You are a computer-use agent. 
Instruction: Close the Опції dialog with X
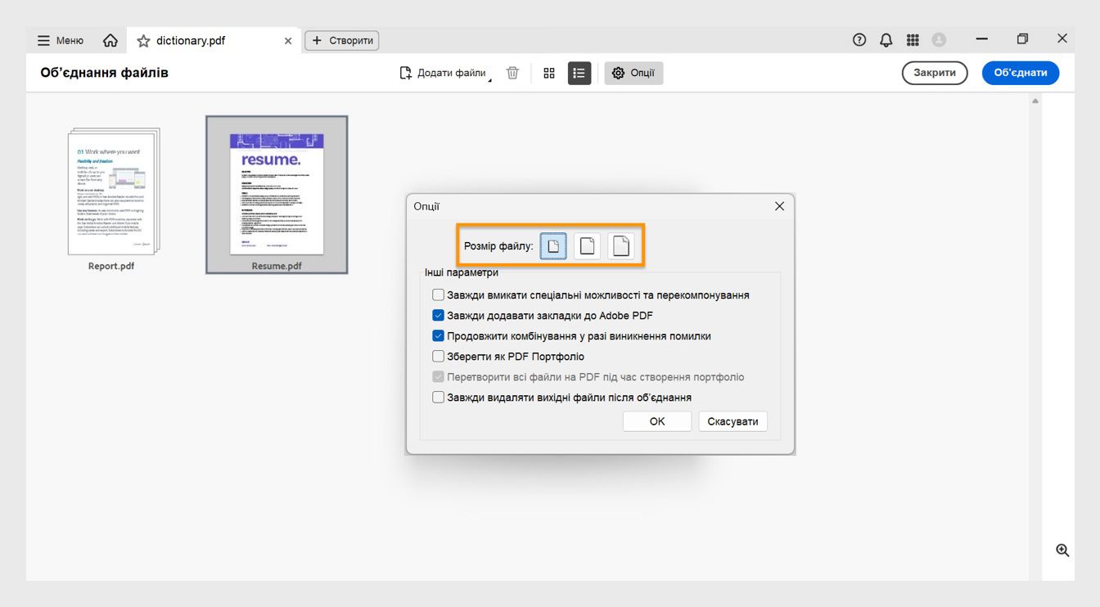pos(779,207)
